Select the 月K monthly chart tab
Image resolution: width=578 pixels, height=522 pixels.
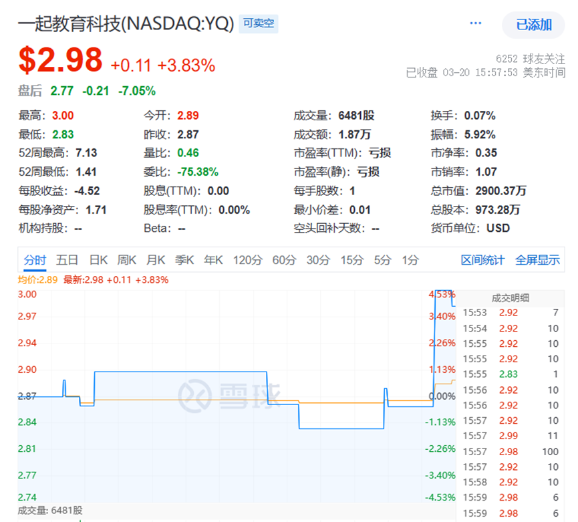156,260
